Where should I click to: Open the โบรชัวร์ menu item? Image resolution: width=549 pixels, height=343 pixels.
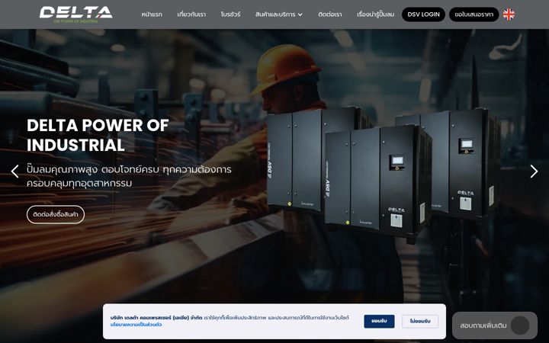coord(230,14)
